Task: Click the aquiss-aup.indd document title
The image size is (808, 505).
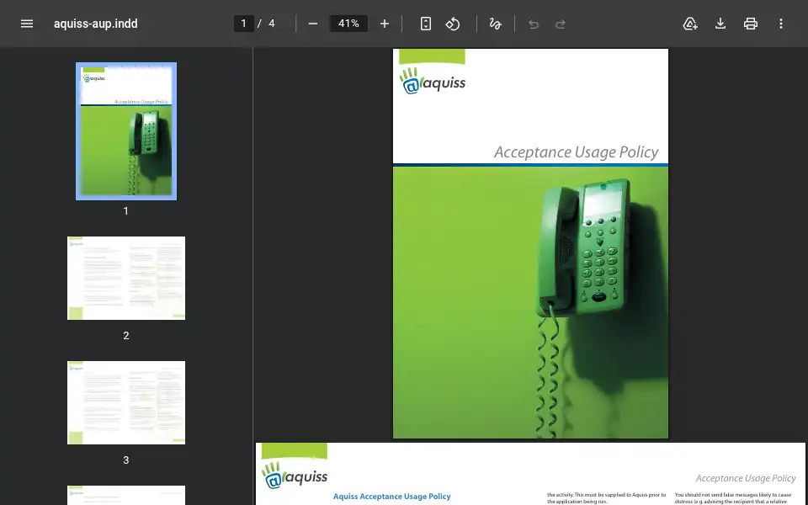Action: tap(96, 24)
